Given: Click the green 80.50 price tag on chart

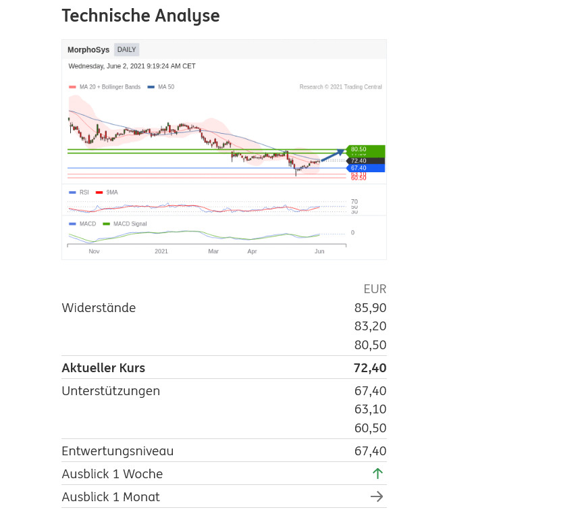Looking at the screenshot, I should tap(365, 149).
